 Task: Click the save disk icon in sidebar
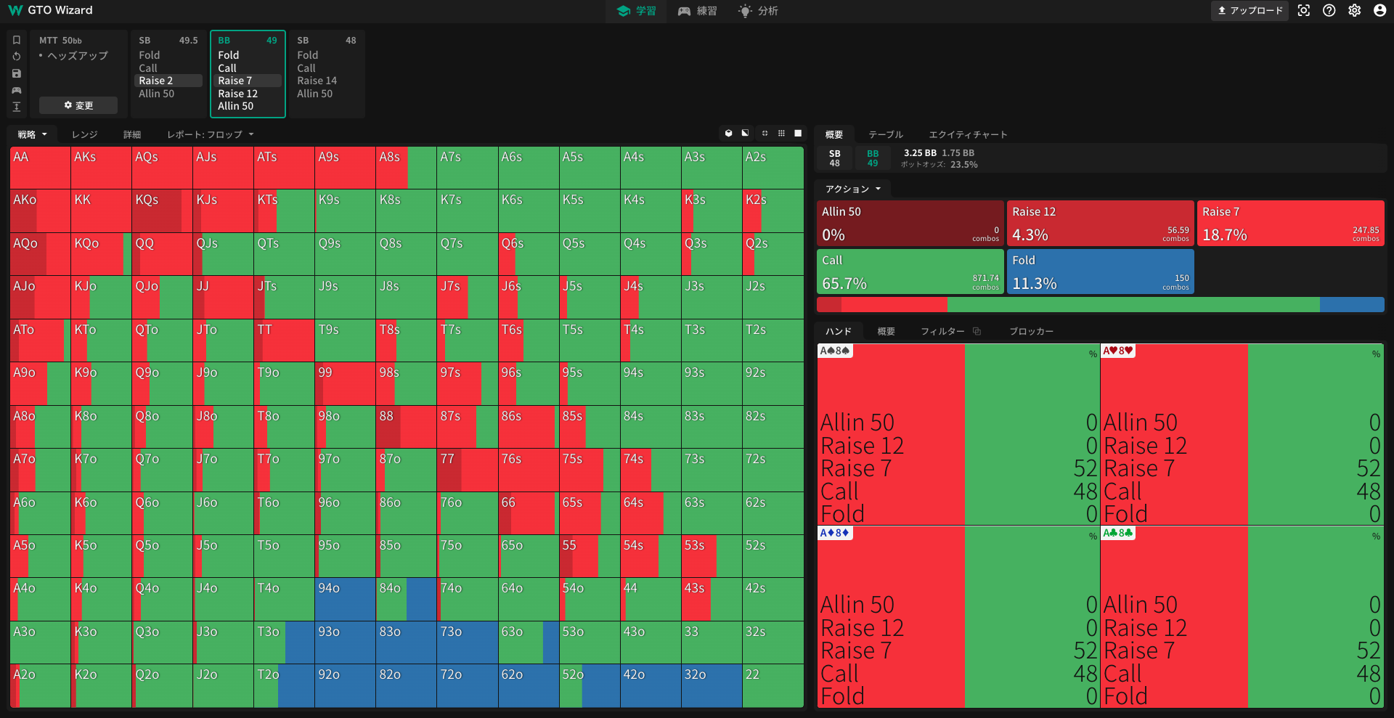(17, 73)
